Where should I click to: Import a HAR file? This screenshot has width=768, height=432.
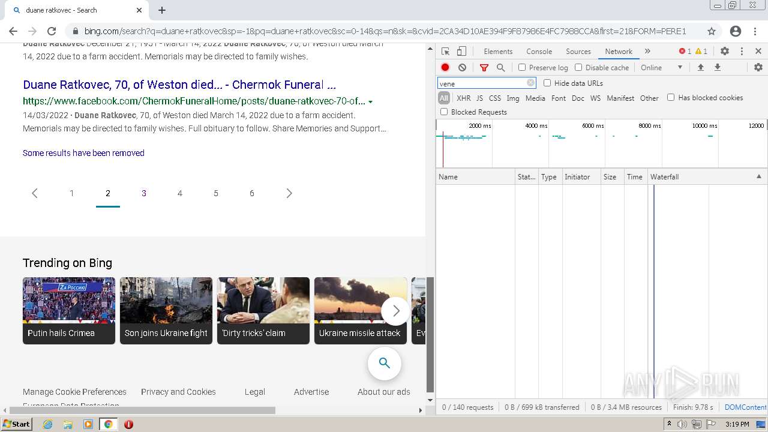[700, 68]
